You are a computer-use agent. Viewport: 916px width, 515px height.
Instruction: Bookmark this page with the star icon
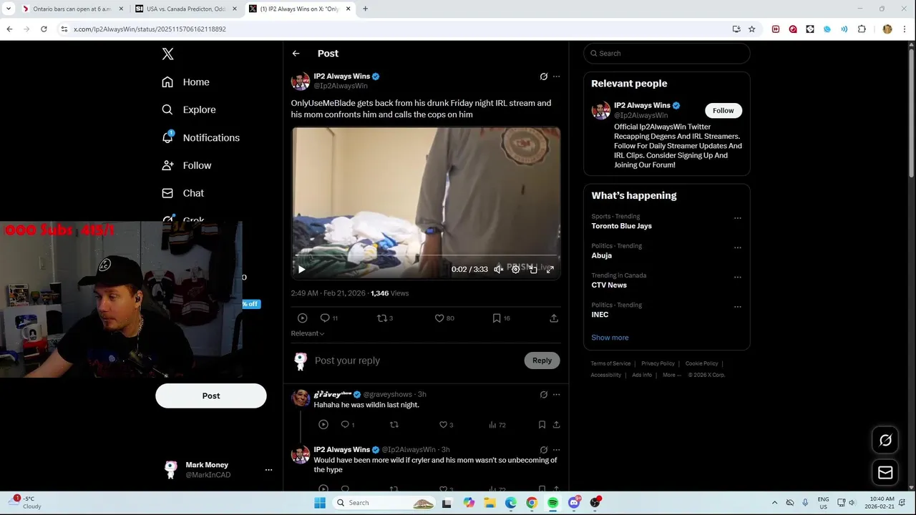[x=751, y=29]
